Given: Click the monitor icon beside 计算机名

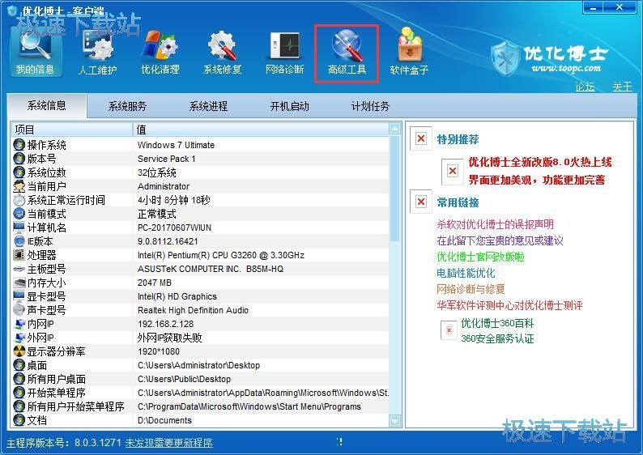Looking at the screenshot, I should coord(19,227).
